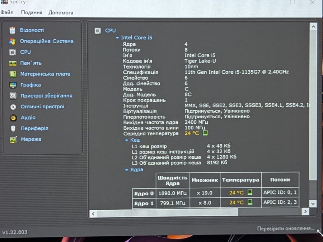Click the 799.1 МГц cell

(x=173, y=203)
